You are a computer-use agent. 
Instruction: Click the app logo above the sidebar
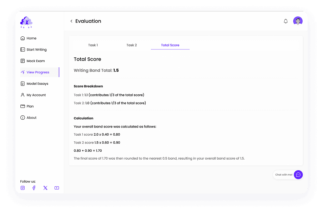26,22
